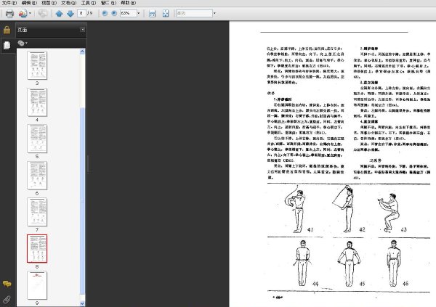The height and width of the screenshot is (307, 436).
Task: Open the 文件 (File) menu
Action: tap(9, 3)
